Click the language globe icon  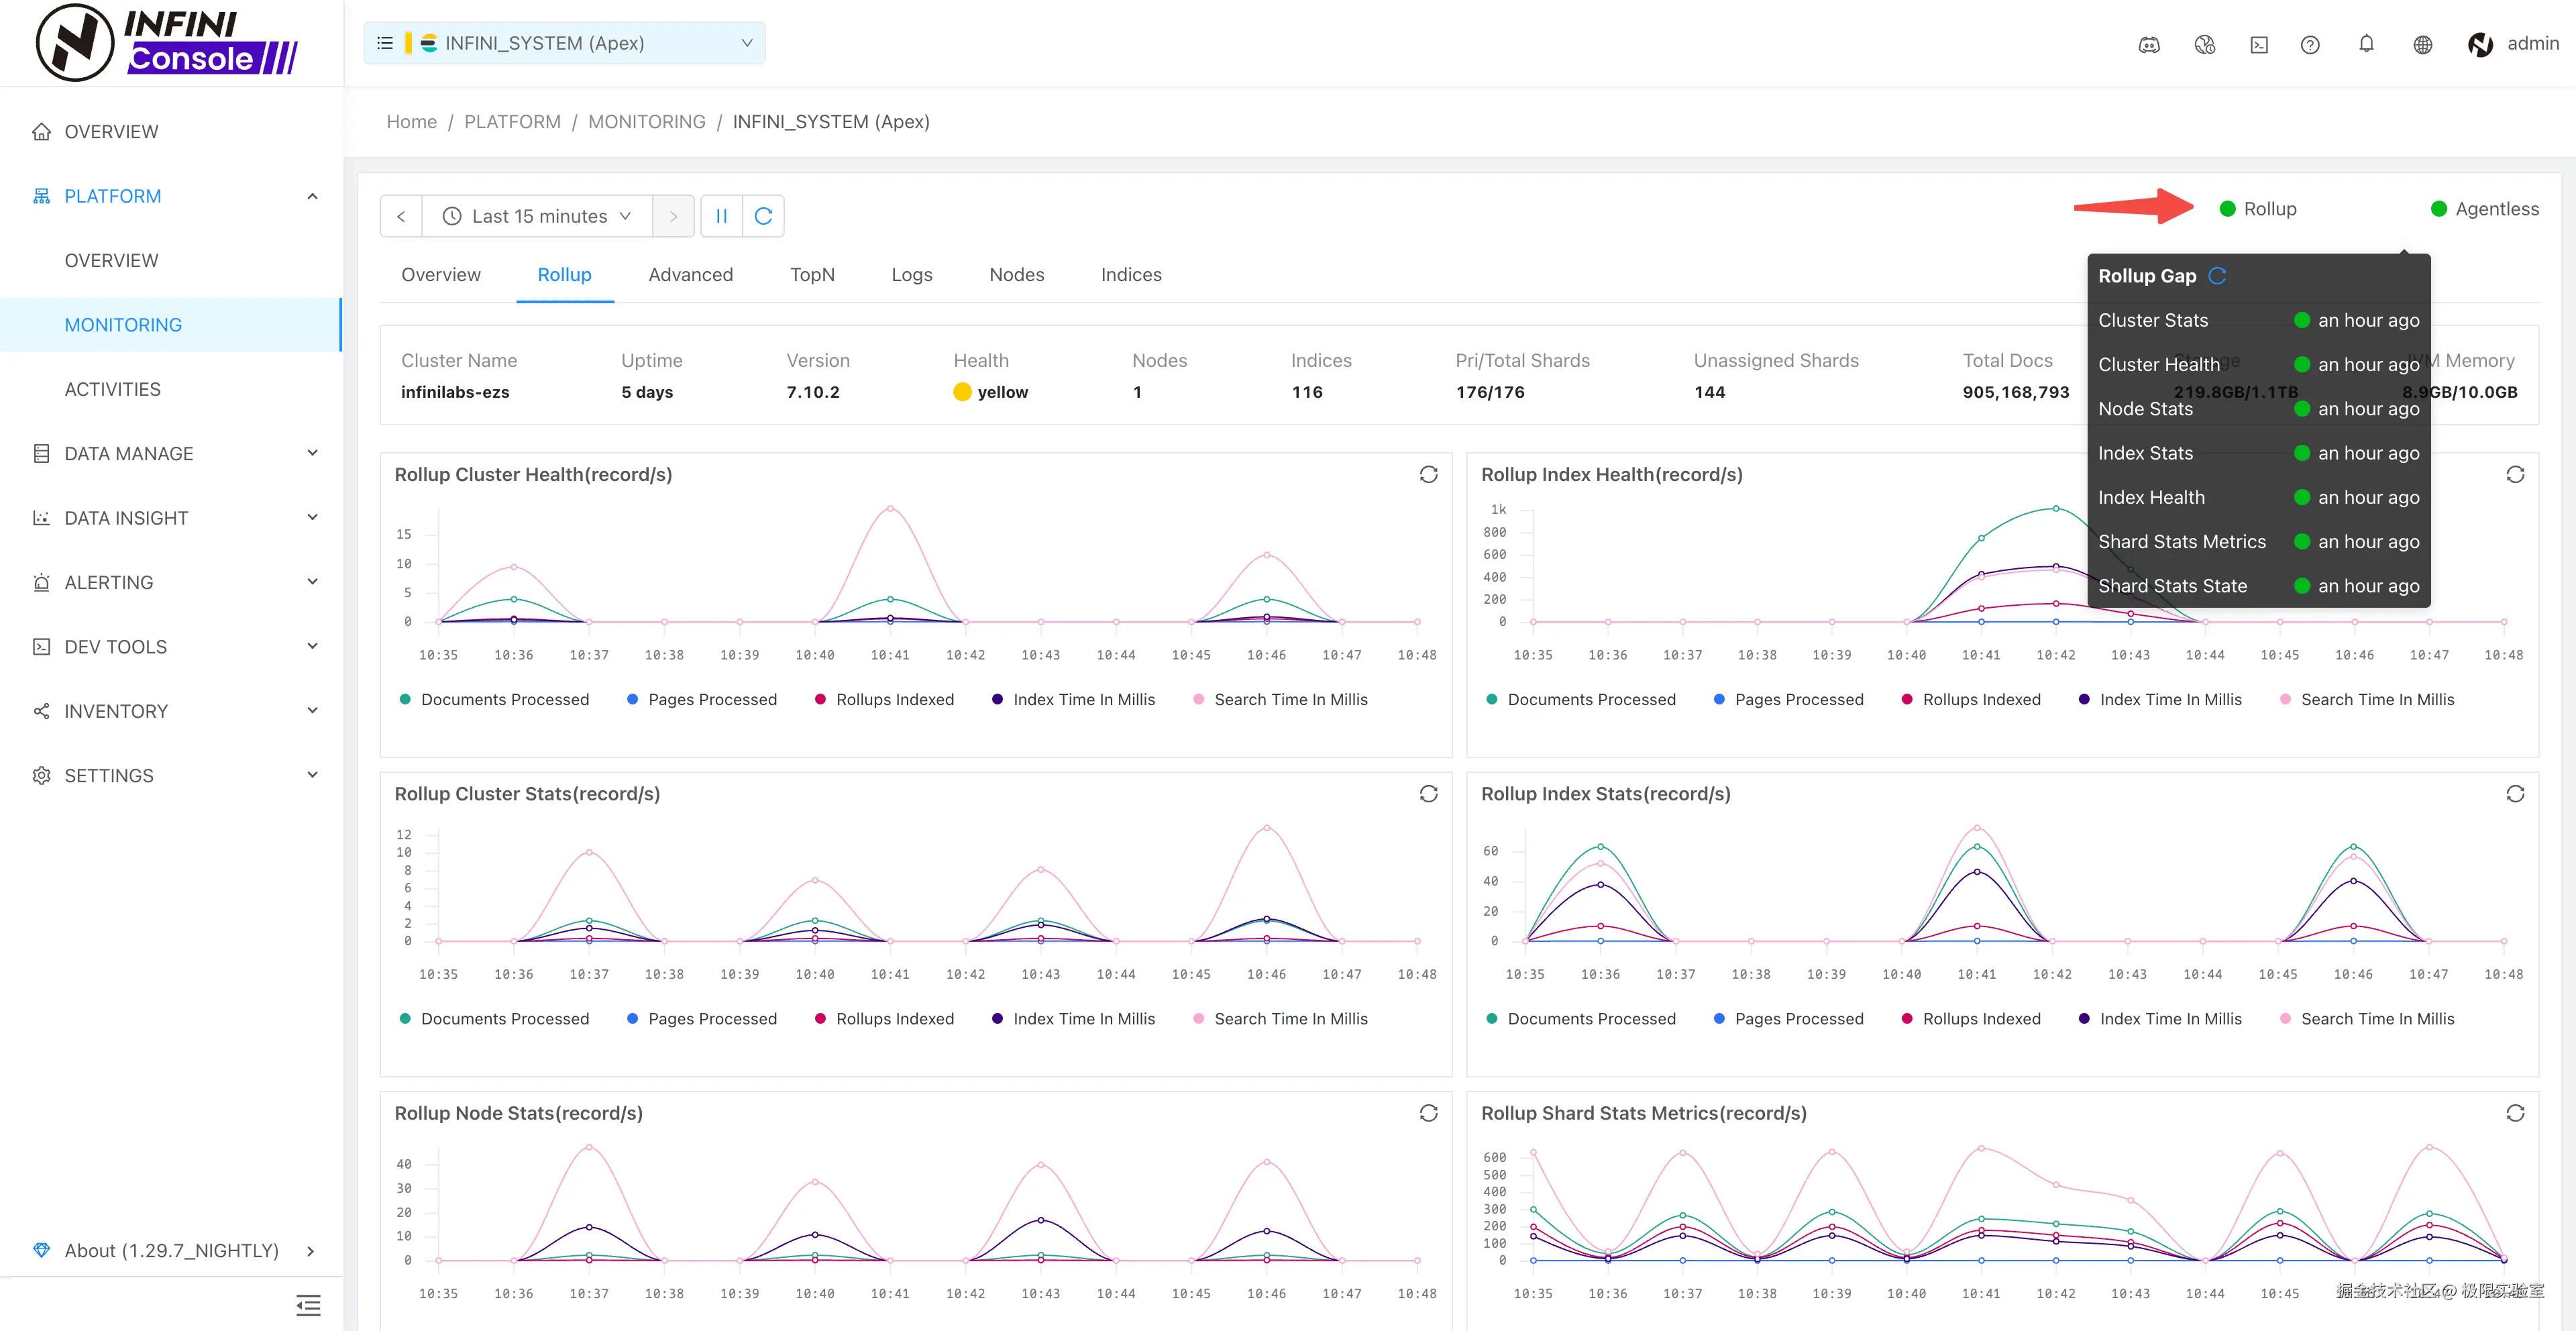[2422, 44]
